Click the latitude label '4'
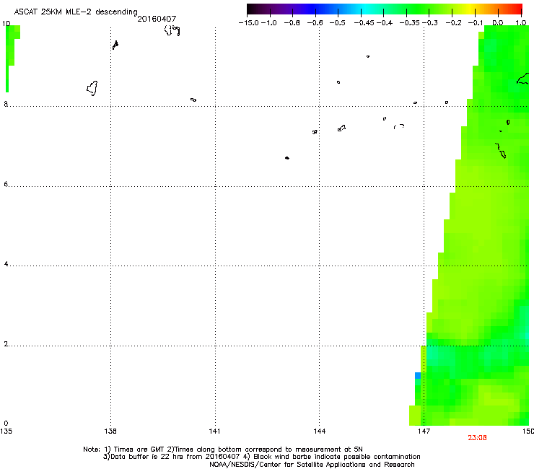The image size is (534, 469). click(x=6, y=263)
